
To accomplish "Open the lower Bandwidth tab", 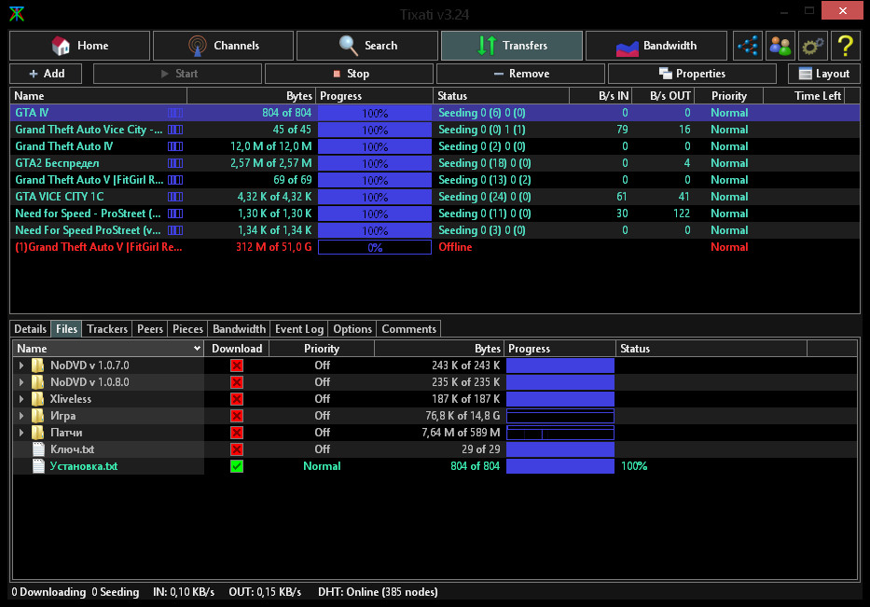I will point(239,329).
